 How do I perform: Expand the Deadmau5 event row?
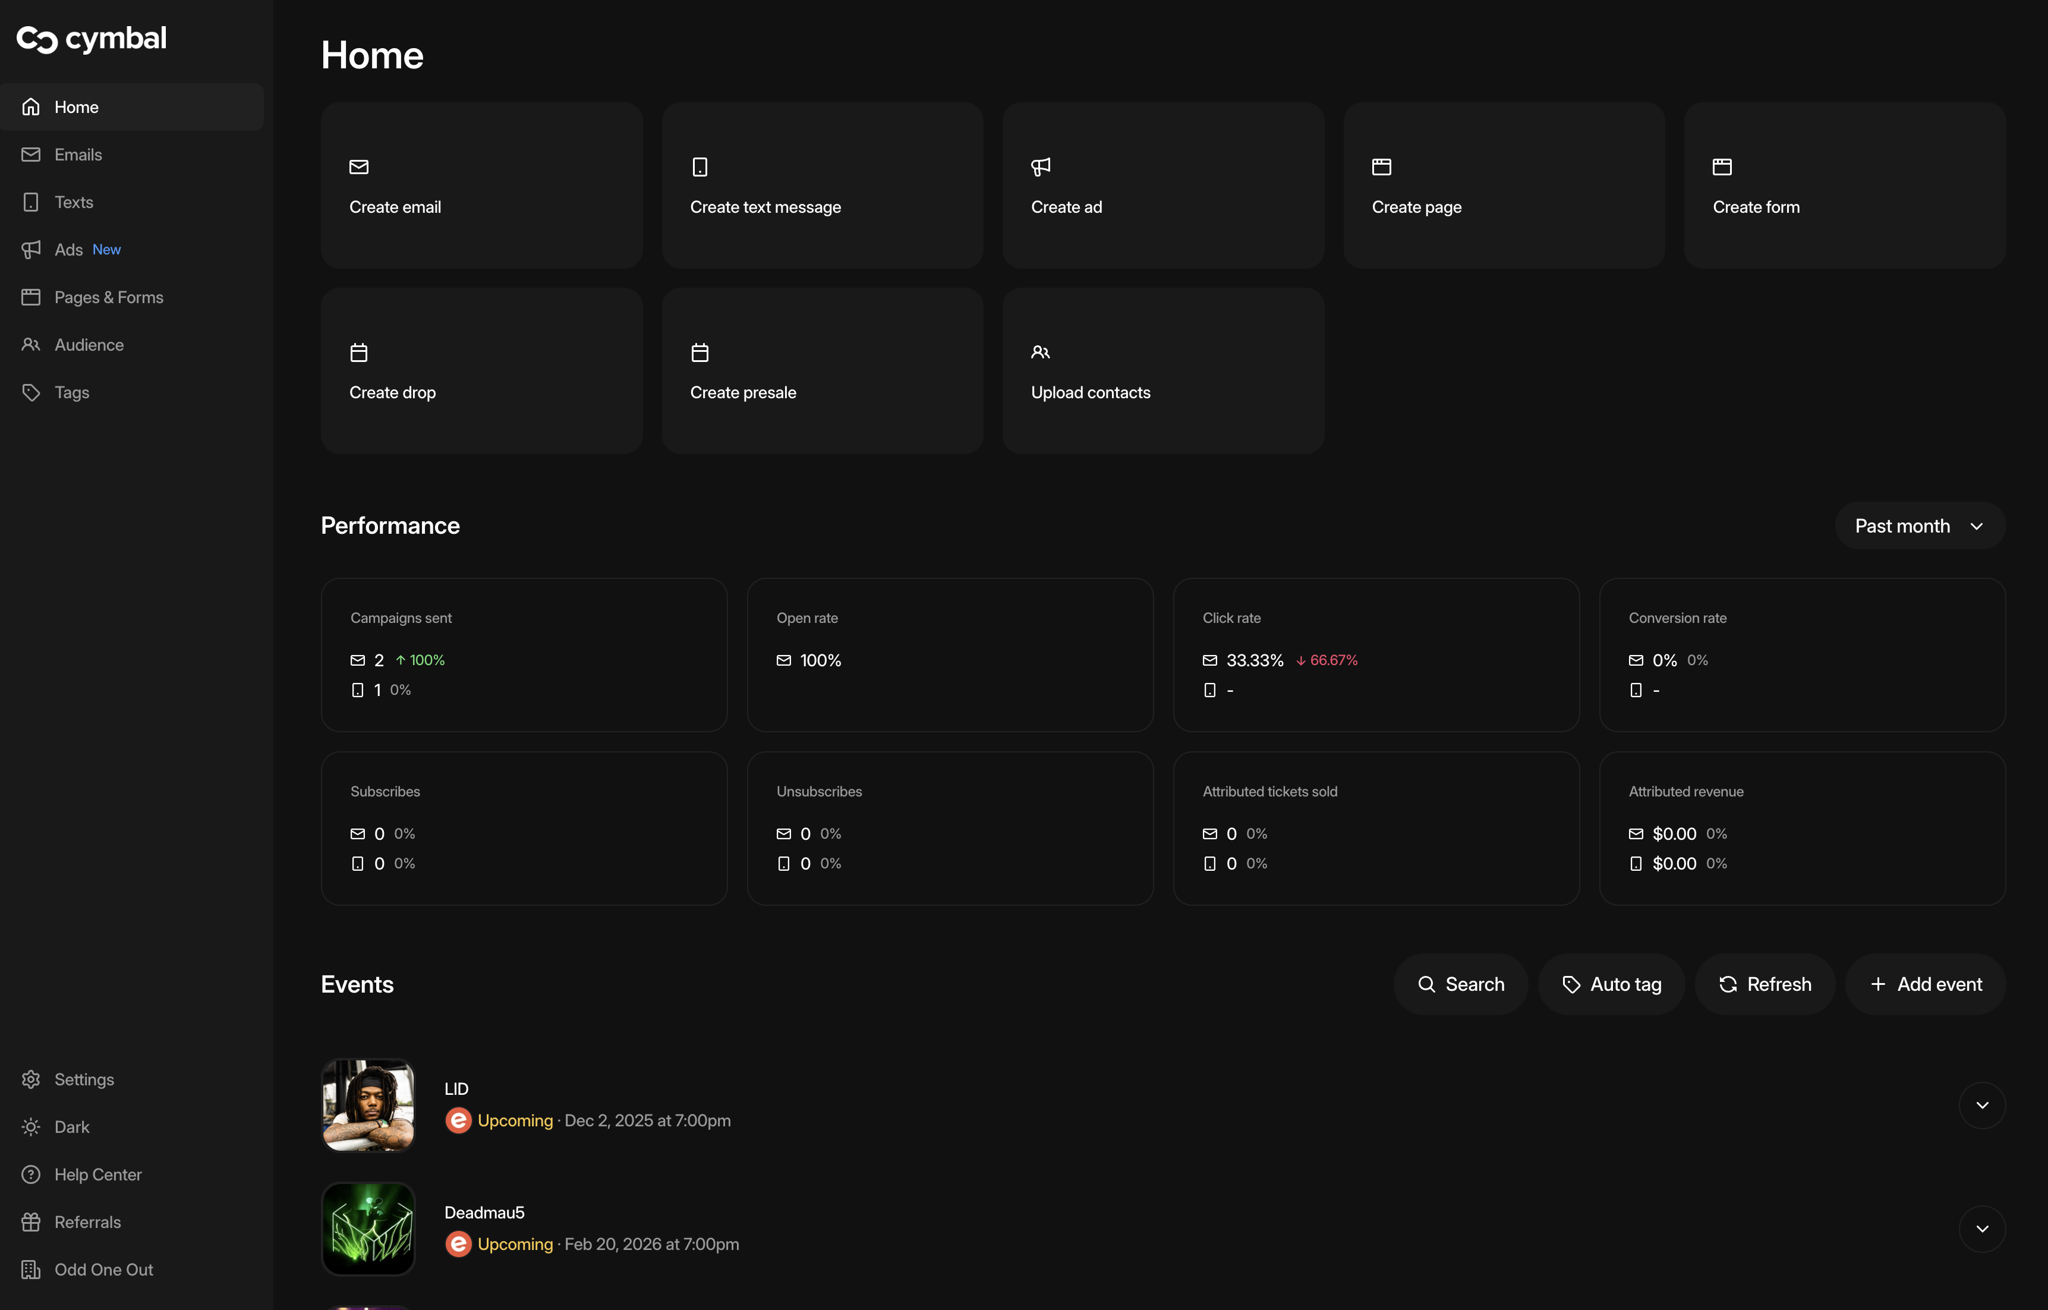click(1981, 1229)
